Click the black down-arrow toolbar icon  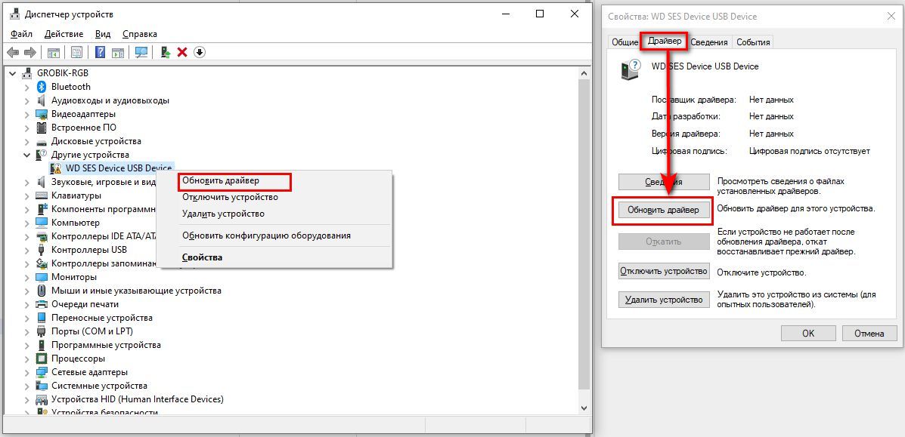tap(200, 52)
